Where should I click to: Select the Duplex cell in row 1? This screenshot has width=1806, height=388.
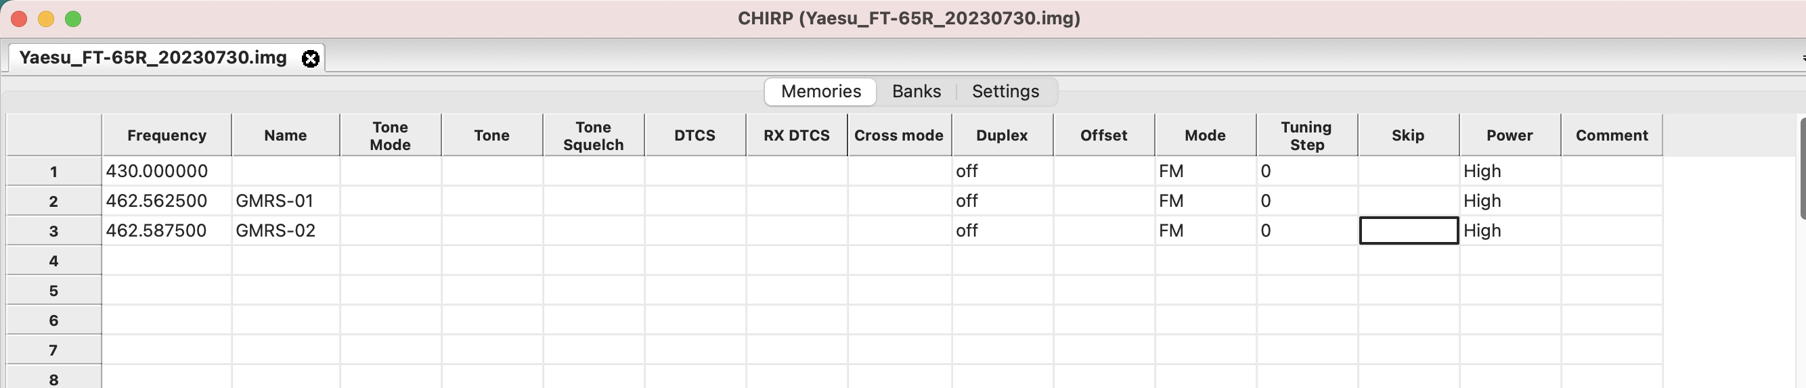[1002, 171]
